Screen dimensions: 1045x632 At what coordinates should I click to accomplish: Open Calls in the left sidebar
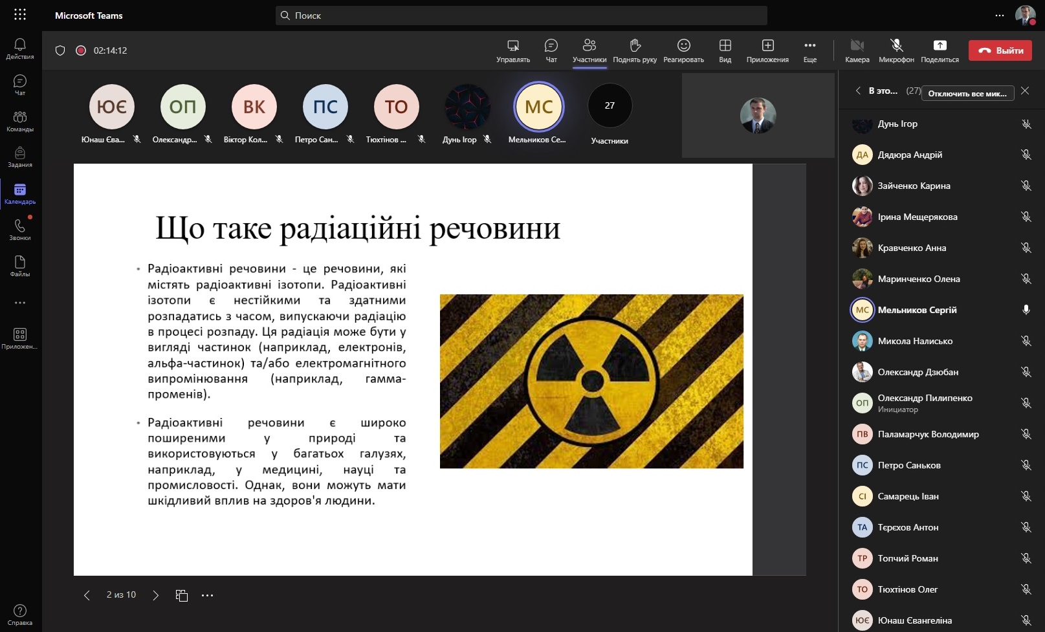pyautogui.click(x=20, y=230)
